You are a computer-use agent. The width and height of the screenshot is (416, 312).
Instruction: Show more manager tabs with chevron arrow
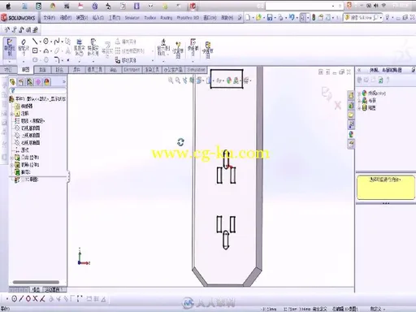click(64, 82)
